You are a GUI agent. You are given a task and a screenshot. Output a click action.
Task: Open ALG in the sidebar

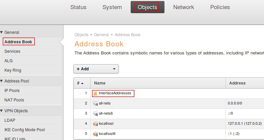8,61
